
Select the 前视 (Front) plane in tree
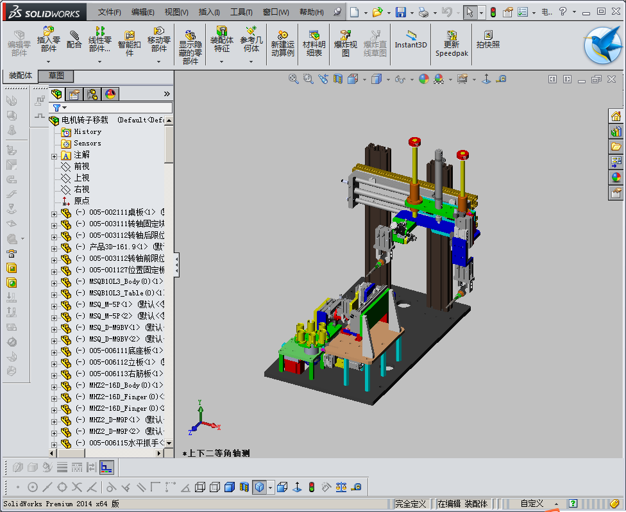point(81,167)
